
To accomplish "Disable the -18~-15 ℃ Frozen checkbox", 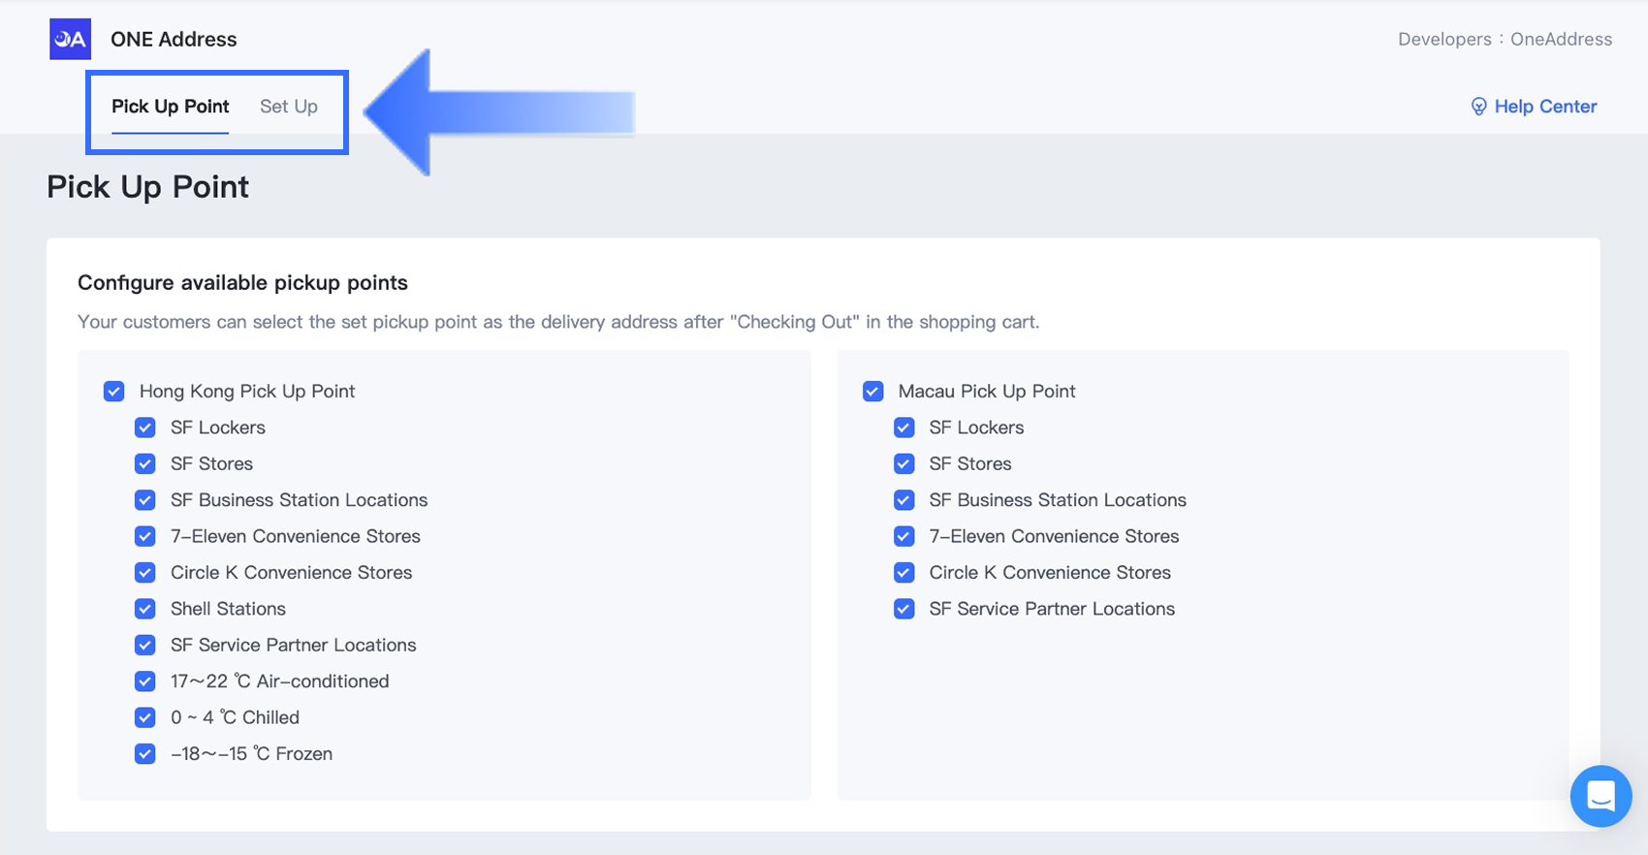I will tap(145, 754).
